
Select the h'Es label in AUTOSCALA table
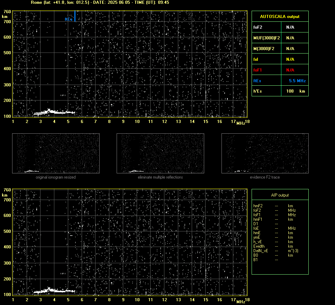coord(257,91)
